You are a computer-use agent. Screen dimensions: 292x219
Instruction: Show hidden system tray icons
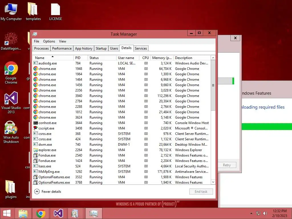pos(251,213)
